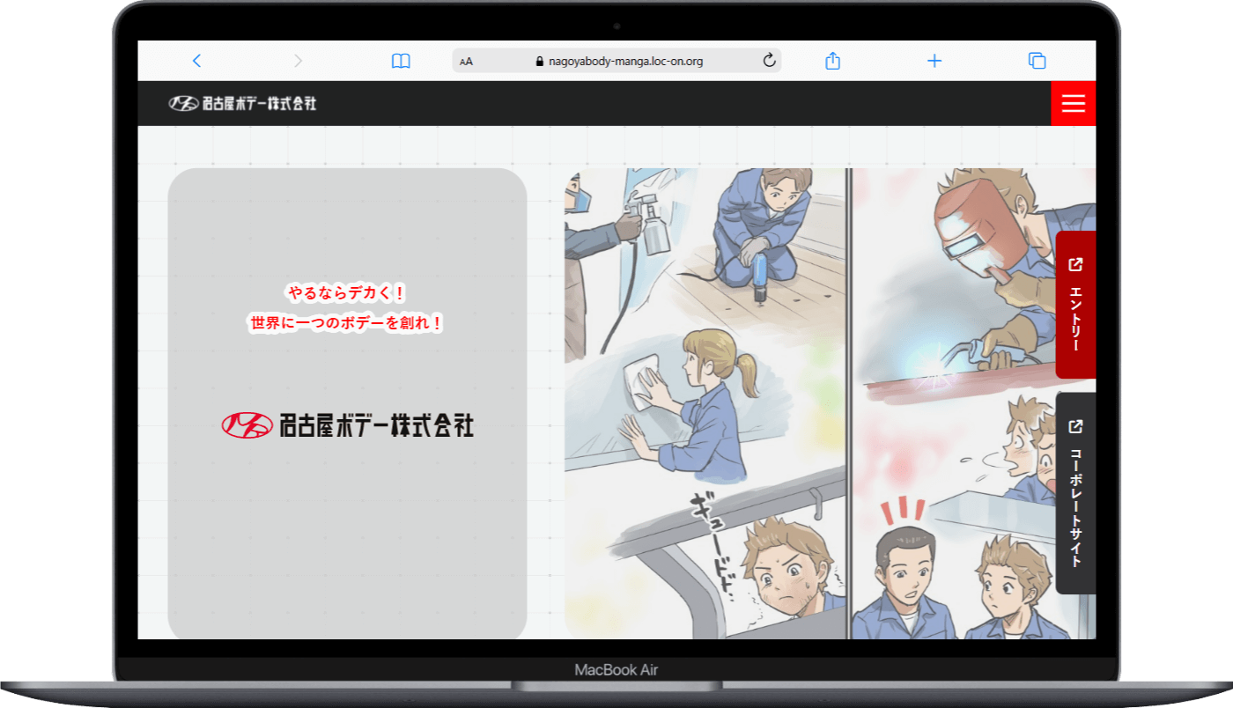Open the red hamburger menu

(1073, 103)
